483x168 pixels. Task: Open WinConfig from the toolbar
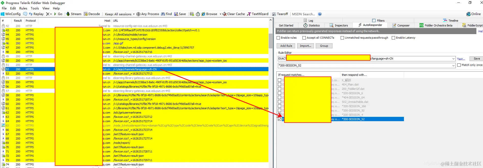(11, 14)
